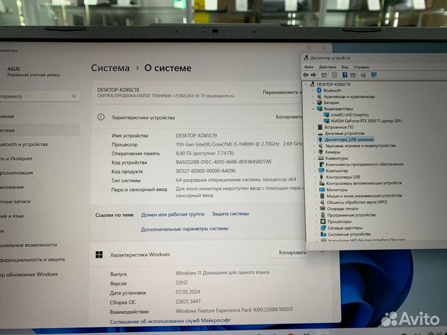Click the Контроллеры USB icon

point(322,177)
